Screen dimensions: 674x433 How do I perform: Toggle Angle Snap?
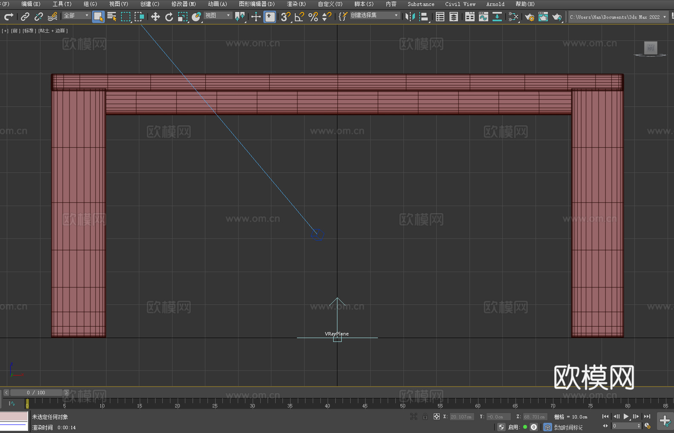(x=300, y=17)
